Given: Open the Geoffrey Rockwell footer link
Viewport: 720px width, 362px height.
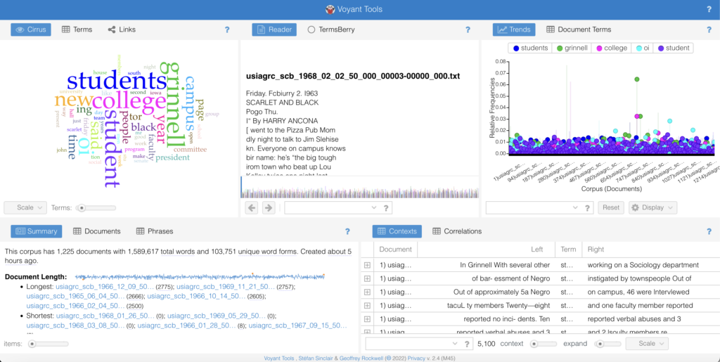Looking at the screenshot, I should pos(361,358).
